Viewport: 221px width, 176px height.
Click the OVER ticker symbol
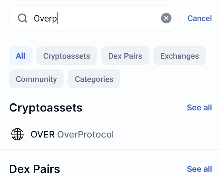43,134
